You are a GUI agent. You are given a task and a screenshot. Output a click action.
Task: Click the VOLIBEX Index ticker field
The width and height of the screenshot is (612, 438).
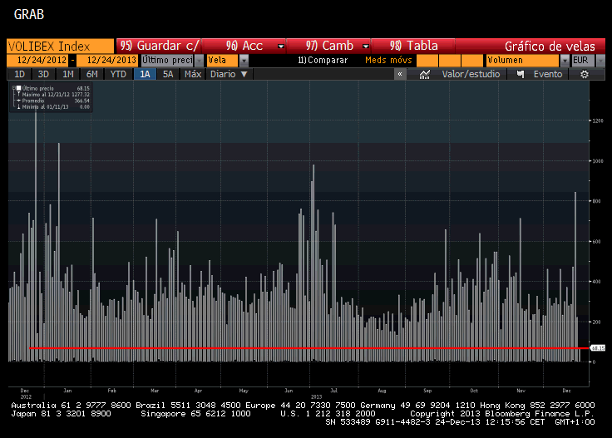click(60, 46)
